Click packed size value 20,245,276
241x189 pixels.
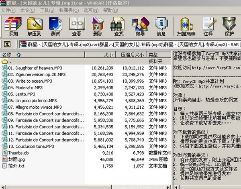coord(133,75)
